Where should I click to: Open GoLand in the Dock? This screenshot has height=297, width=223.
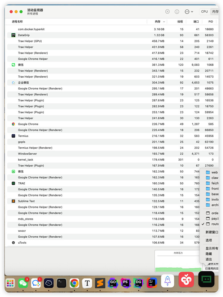tap(113, 283)
